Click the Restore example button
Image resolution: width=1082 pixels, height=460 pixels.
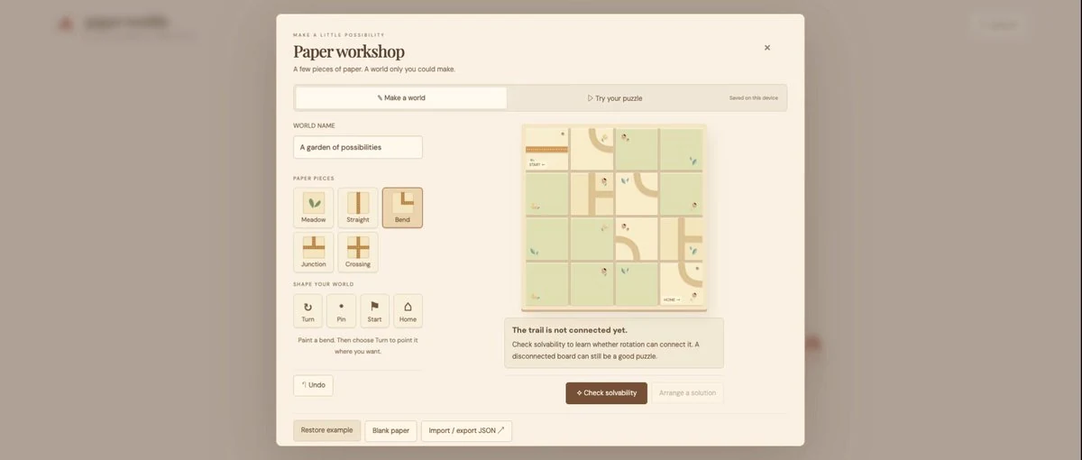click(326, 430)
